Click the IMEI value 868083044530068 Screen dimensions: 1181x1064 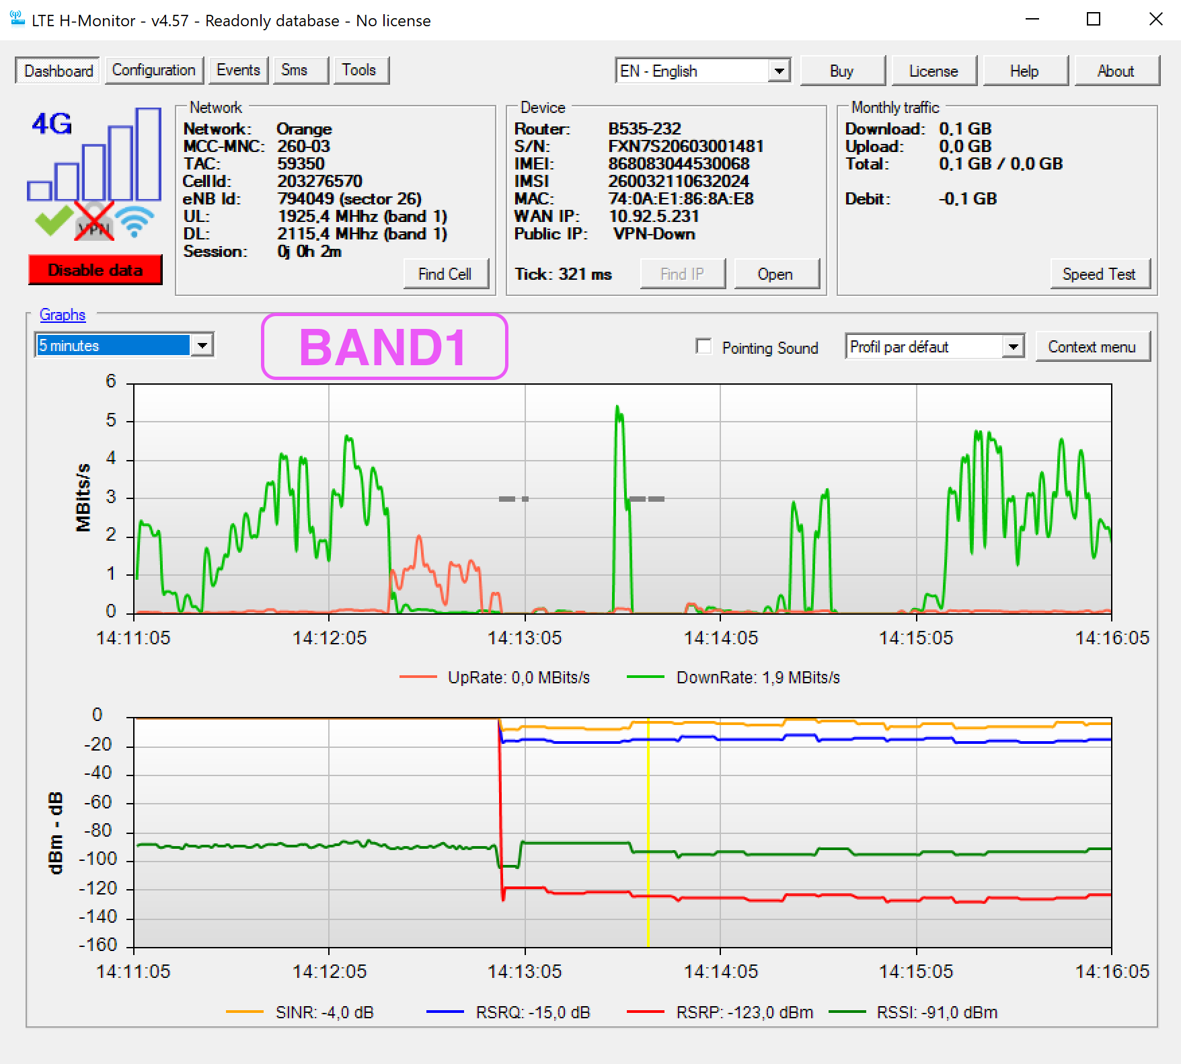point(679,163)
